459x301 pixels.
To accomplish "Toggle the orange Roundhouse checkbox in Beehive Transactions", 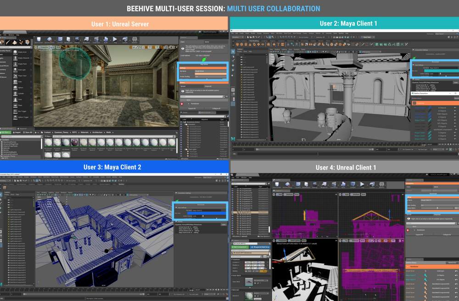I will 414,104.
